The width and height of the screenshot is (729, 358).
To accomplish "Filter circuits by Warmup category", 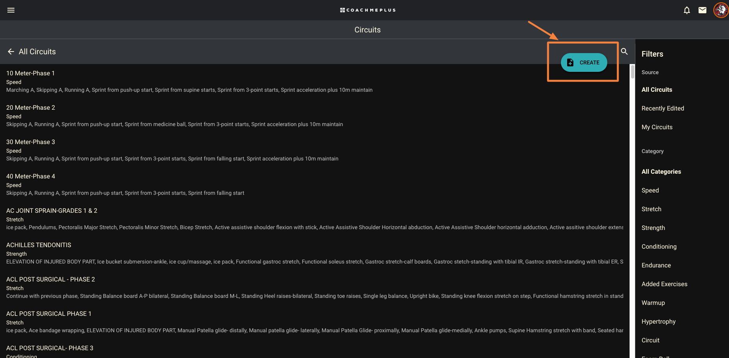I will [653, 303].
